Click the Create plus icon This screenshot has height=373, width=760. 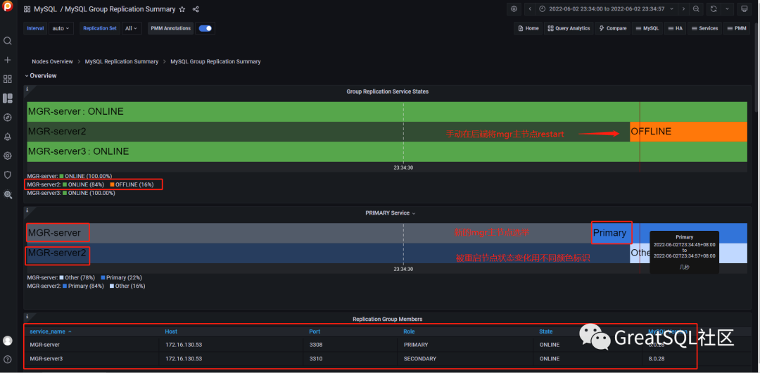point(7,60)
